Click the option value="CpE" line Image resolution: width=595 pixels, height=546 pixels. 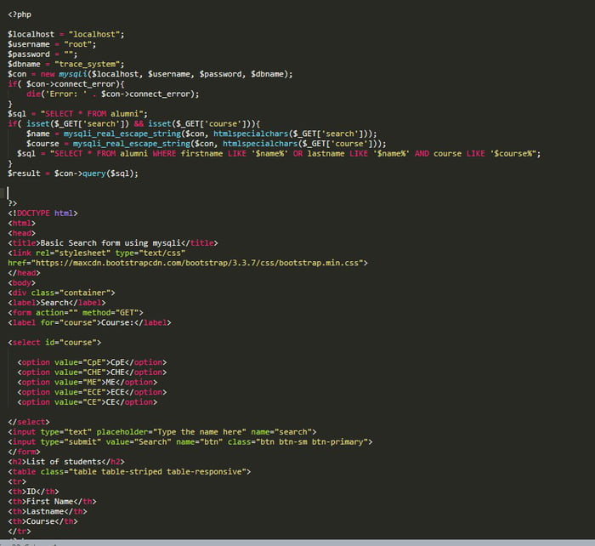(x=92, y=362)
